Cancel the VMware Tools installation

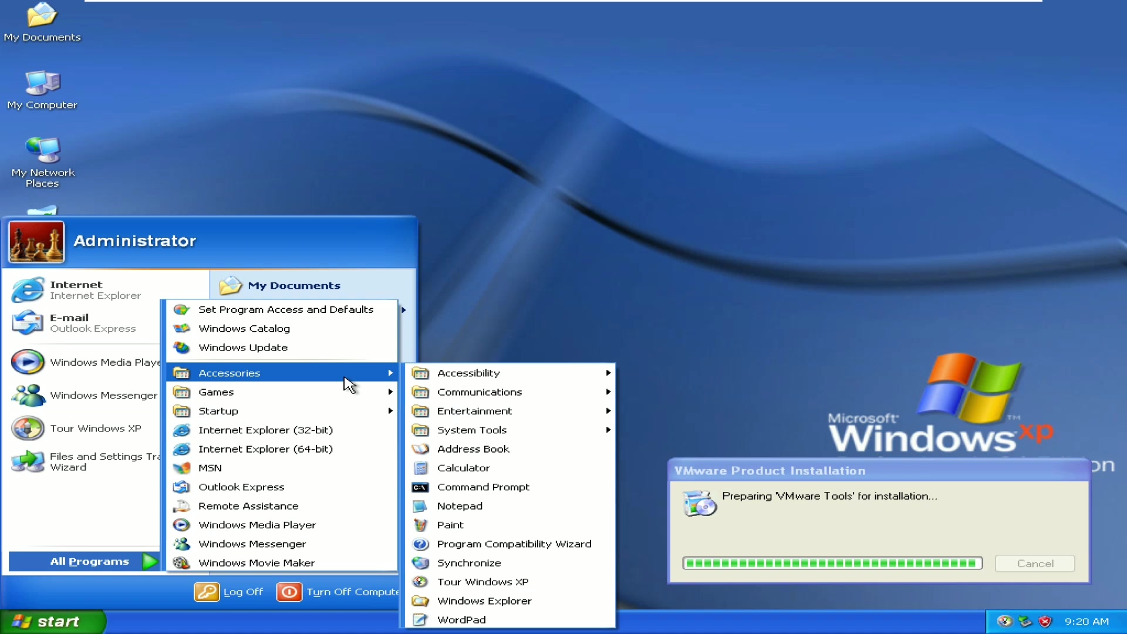pos(1035,564)
